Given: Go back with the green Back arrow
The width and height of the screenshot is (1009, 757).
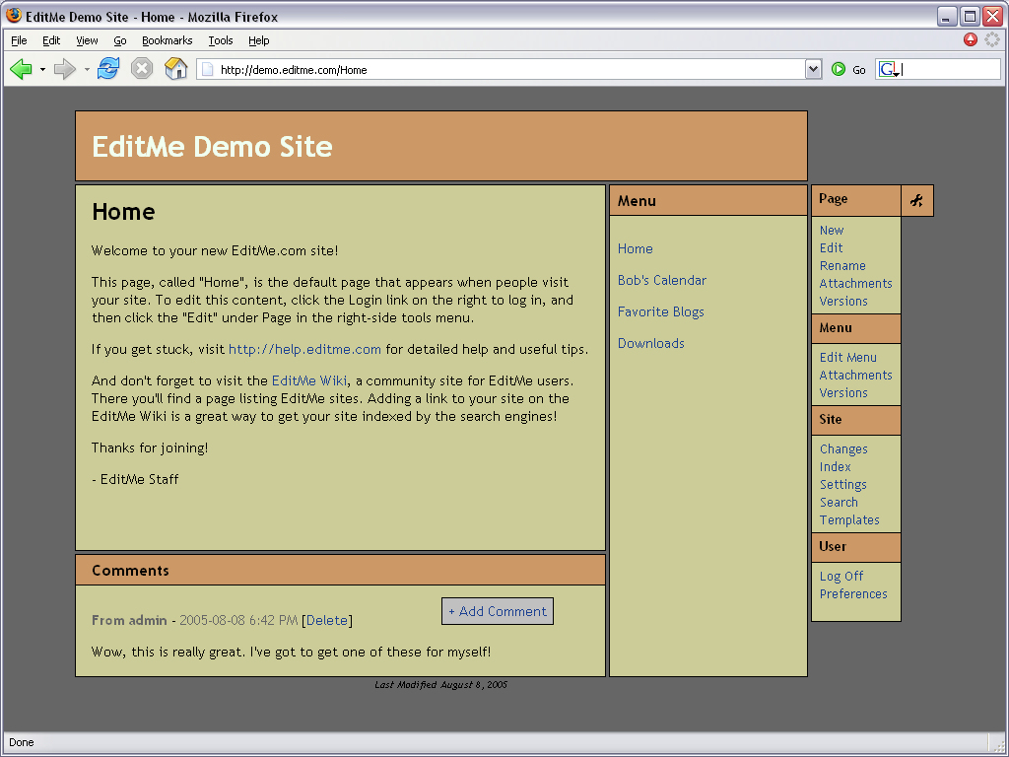Looking at the screenshot, I should point(22,69).
